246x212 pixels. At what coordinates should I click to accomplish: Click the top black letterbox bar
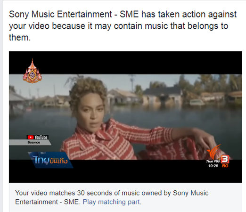(x=125, y=63)
